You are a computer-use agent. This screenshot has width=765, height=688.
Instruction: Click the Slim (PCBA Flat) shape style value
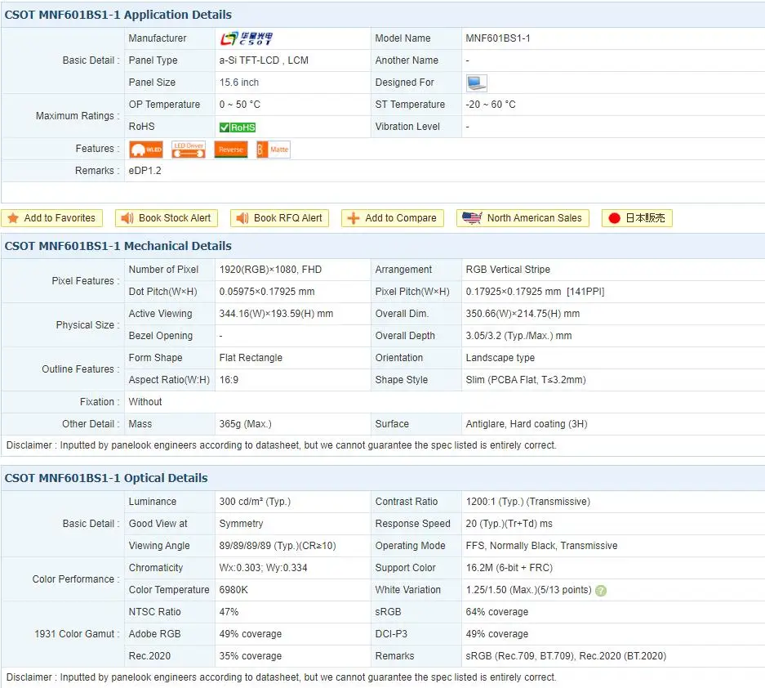coord(526,380)
